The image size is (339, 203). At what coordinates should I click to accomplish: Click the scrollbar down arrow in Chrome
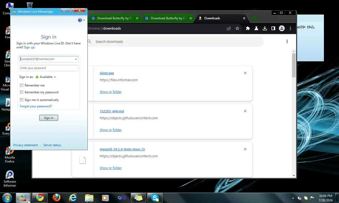tap(294, 175)
